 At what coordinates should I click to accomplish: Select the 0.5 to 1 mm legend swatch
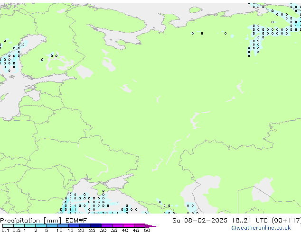pyautogui.click(x=19, y=226)
